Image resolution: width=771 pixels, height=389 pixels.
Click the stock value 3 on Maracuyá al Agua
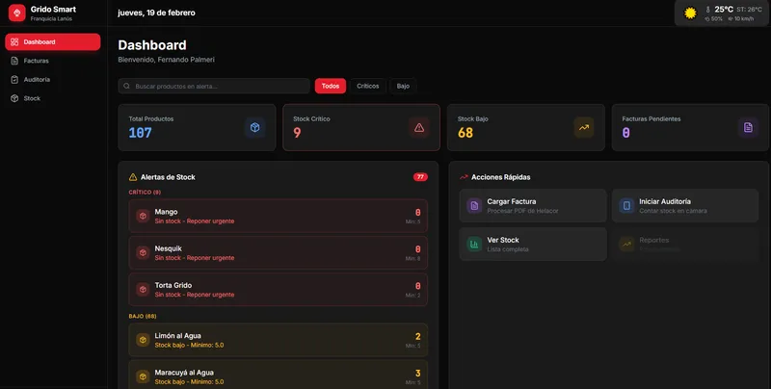pos(417,374)
